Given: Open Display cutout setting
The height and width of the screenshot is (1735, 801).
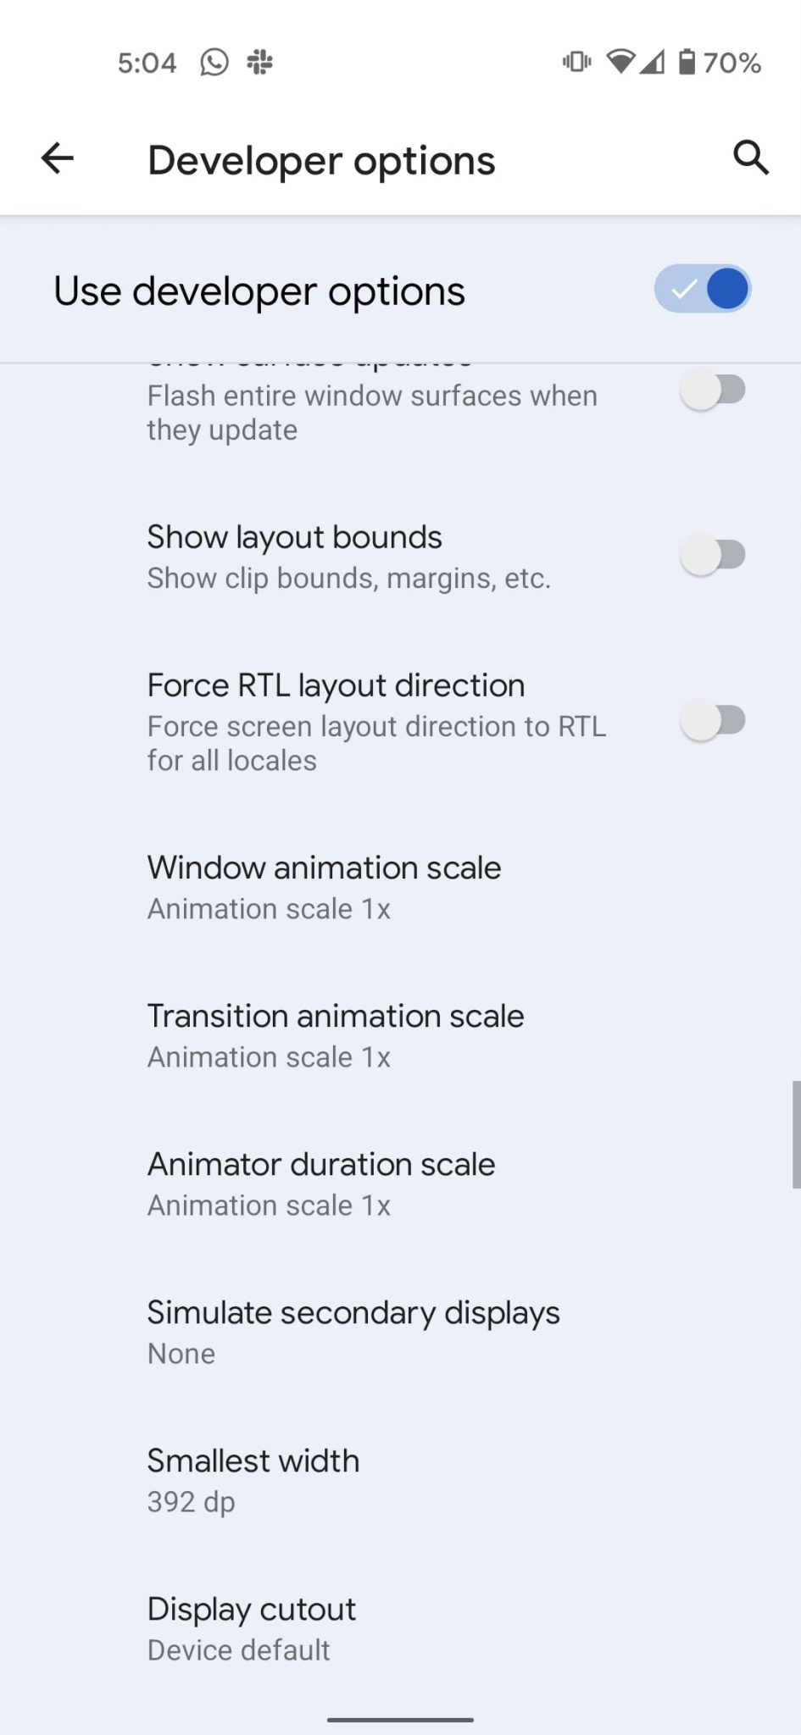Looking at the screenshot, I should (x=252, y=1627).
